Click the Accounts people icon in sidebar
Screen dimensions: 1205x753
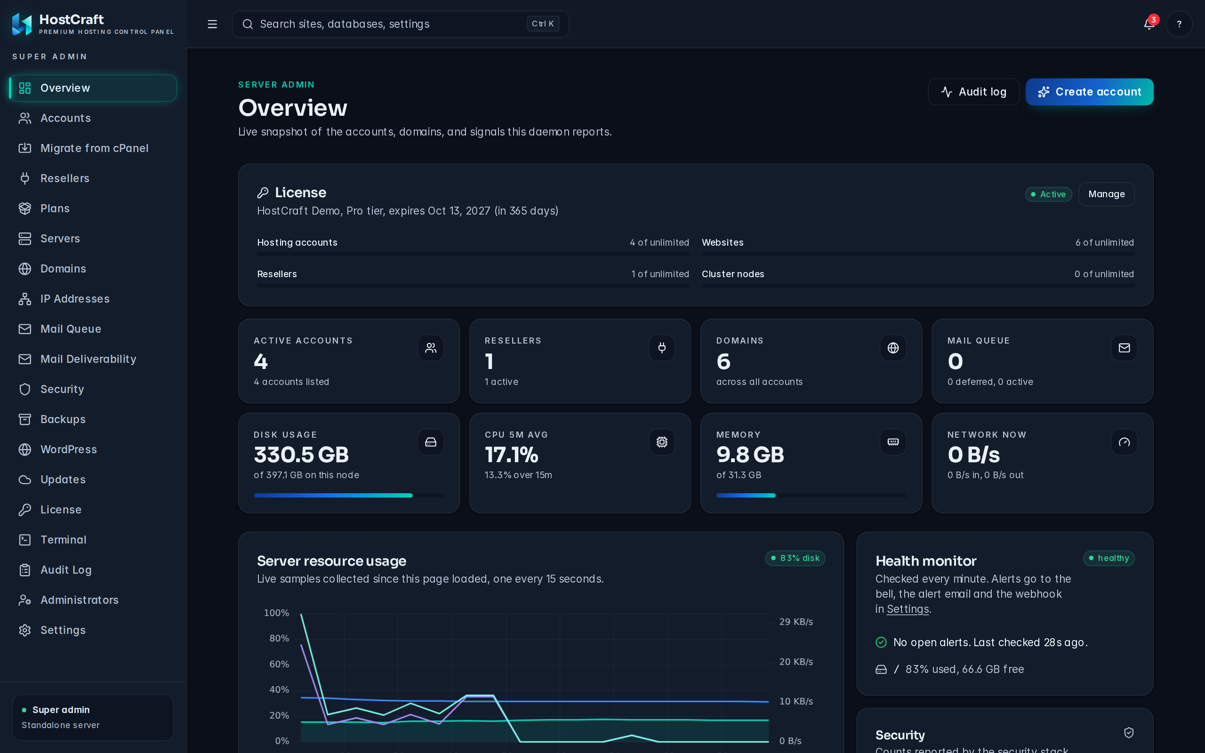(25, 118)
